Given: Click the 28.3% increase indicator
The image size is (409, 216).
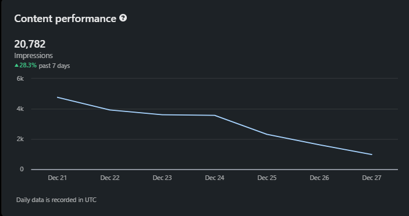Looking at the screenshot, I should (x=26, y=65).
